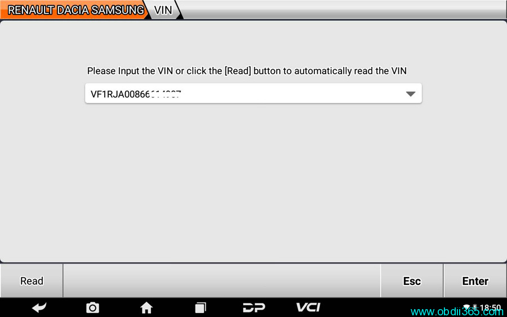Expand the VIN history dropdown arrow
This screenshot has width=507, height=317.
pyautogui.click(x=410, y=94)
